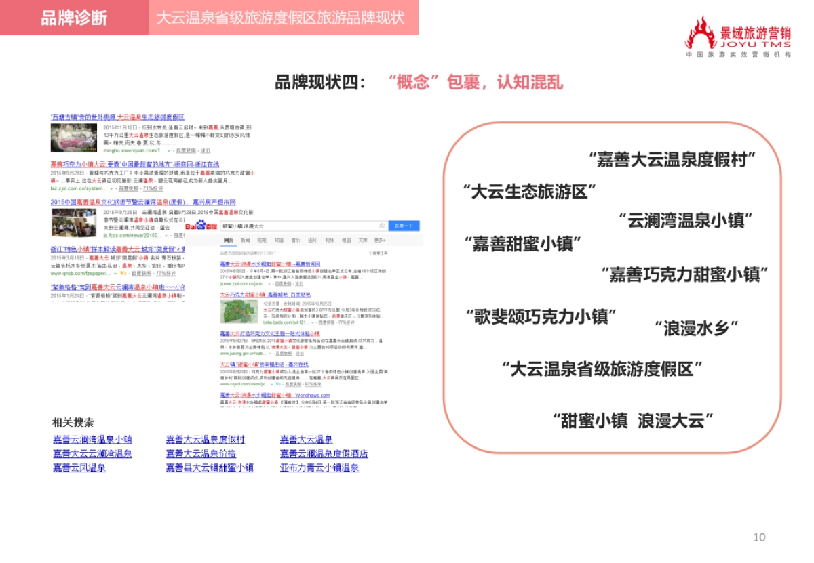Open the 更多» tab dropdown
This screenshot has height=563, width=814.
pyautogui.click(x=381, y=241)
